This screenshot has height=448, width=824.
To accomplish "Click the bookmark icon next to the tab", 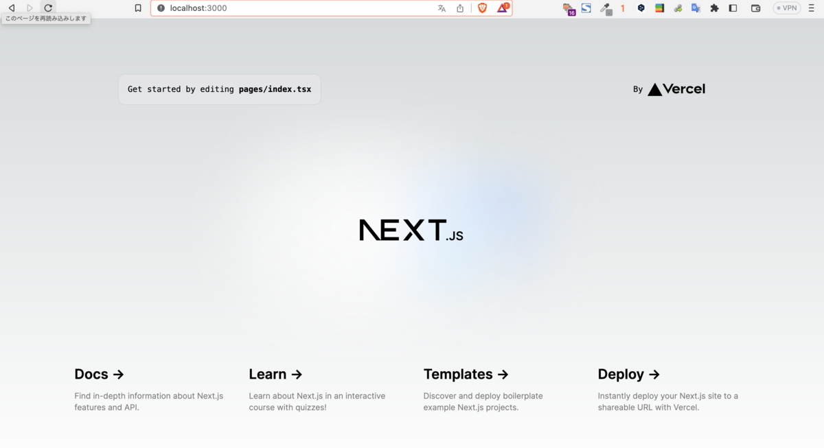I will 137,8.
